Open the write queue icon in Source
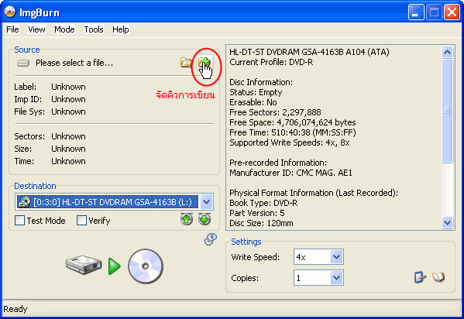 click(x=205, y=63)
